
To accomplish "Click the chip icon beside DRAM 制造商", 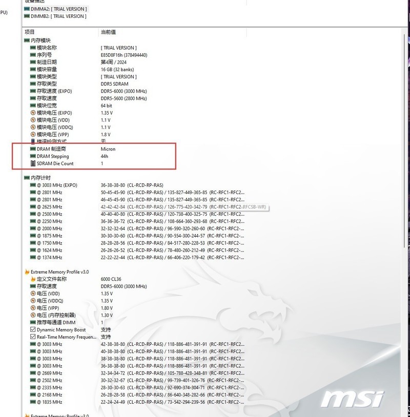I will point(33,149).
